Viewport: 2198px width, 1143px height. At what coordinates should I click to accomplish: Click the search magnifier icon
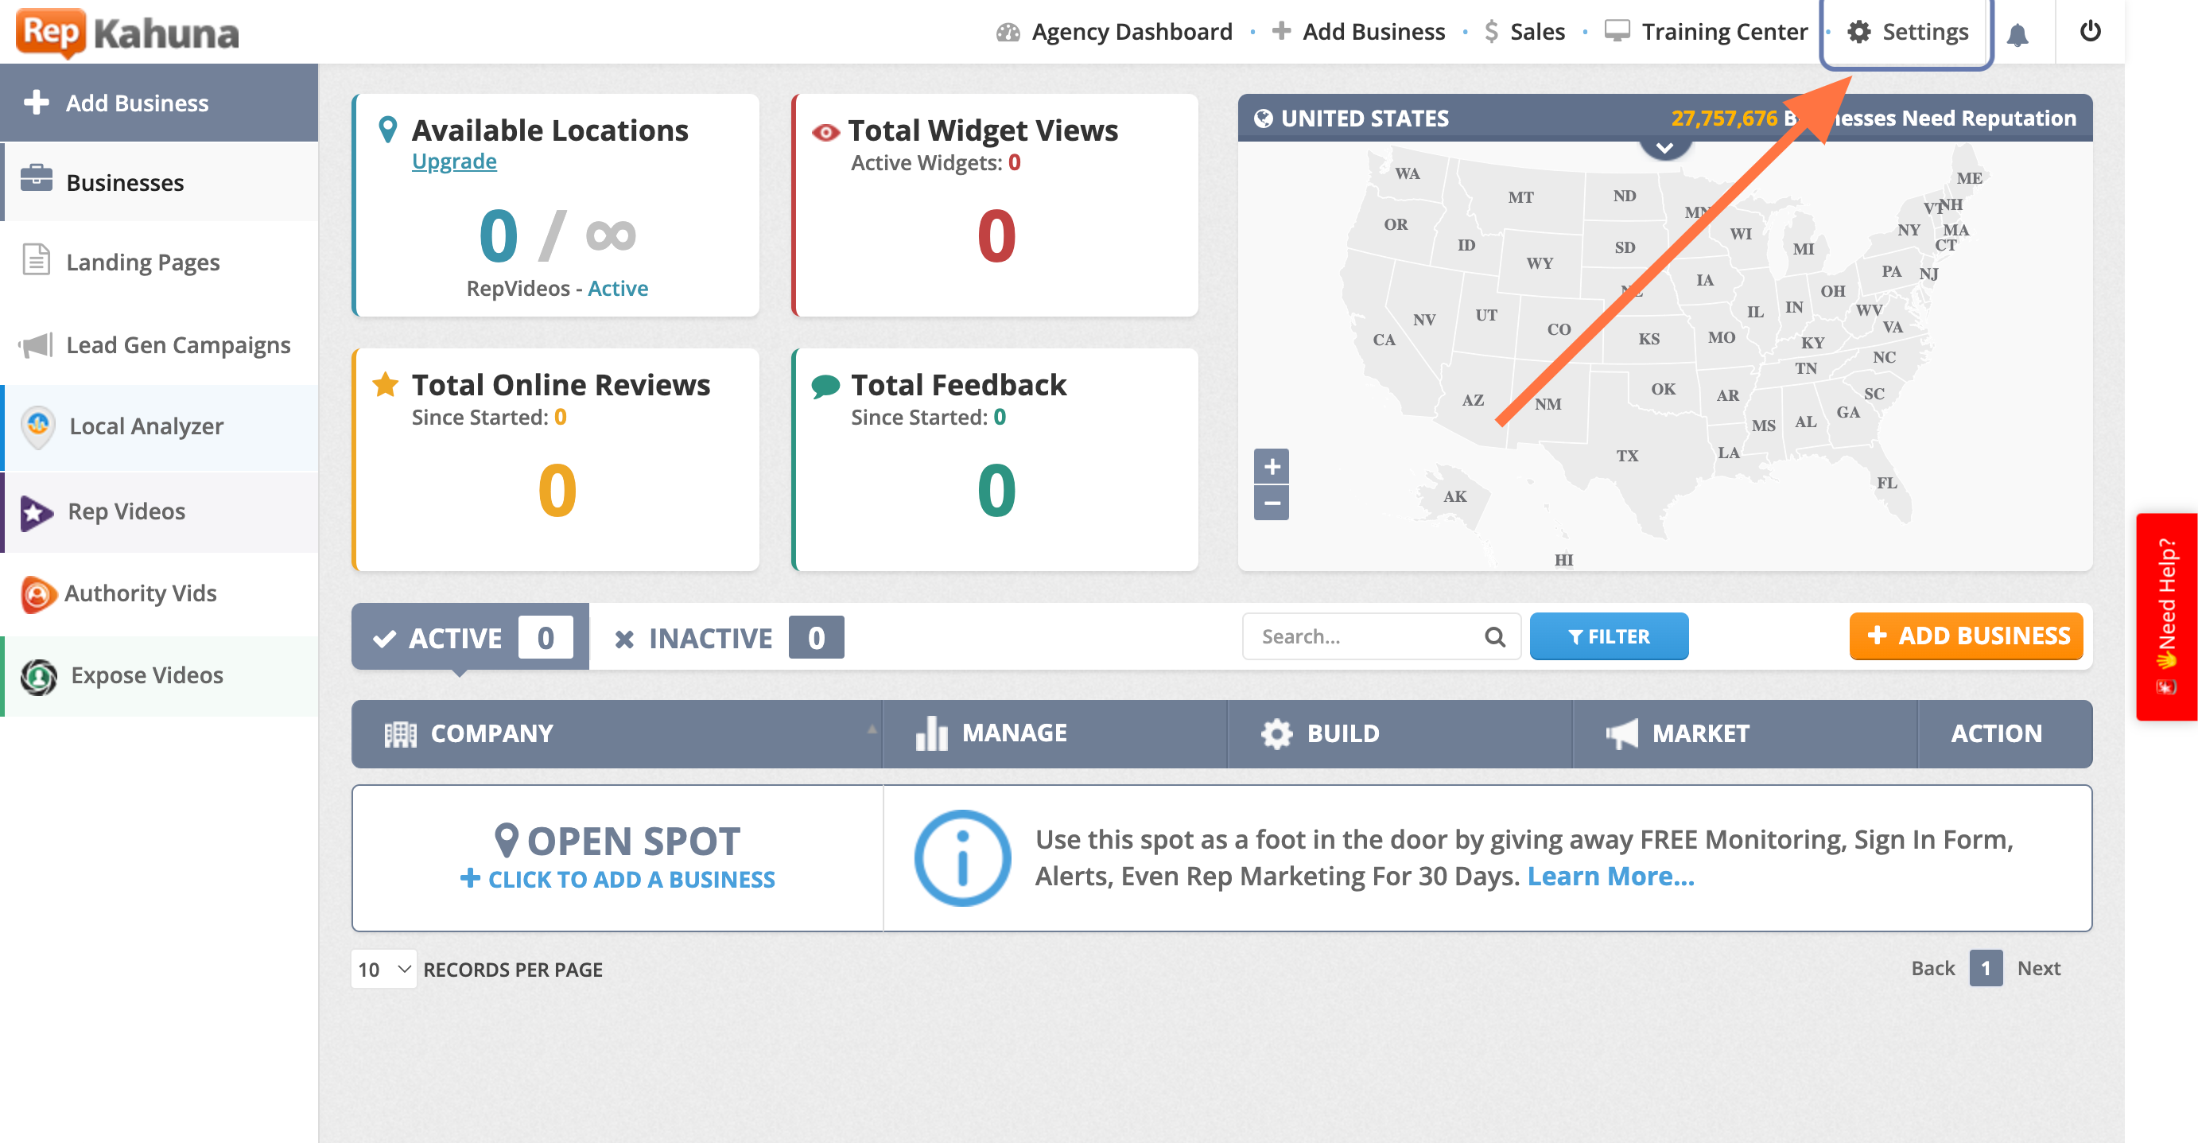coord(1494,636)
